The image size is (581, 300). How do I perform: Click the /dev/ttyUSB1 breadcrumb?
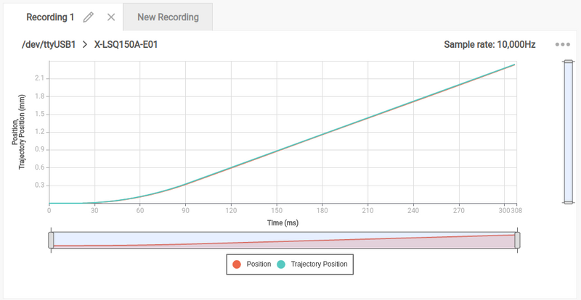point(49,45)
